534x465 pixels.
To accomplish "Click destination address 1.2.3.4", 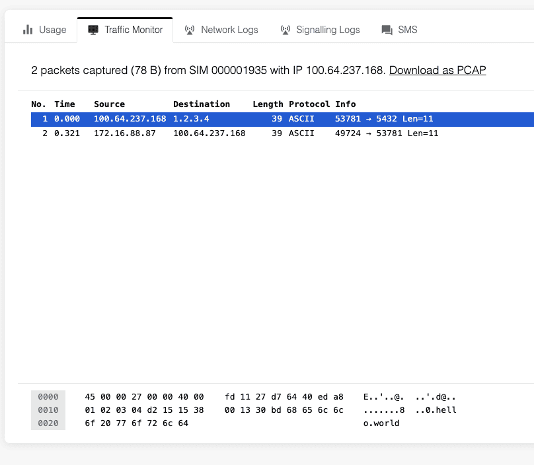I will click(x=191, y=119).
